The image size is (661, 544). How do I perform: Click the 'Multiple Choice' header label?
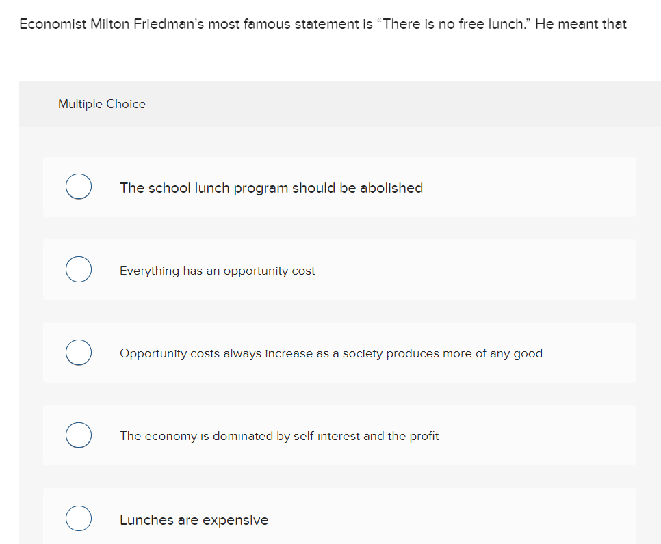[101, 104]
